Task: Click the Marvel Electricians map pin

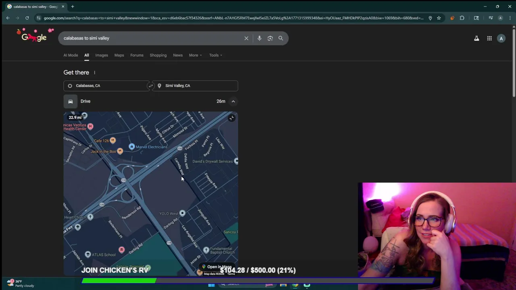Action: coord(131,147)
